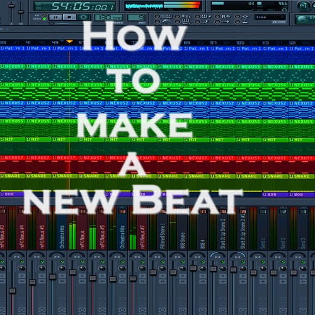
Task: Click the orange playhead marker on timeline
Action: [69, 42]
